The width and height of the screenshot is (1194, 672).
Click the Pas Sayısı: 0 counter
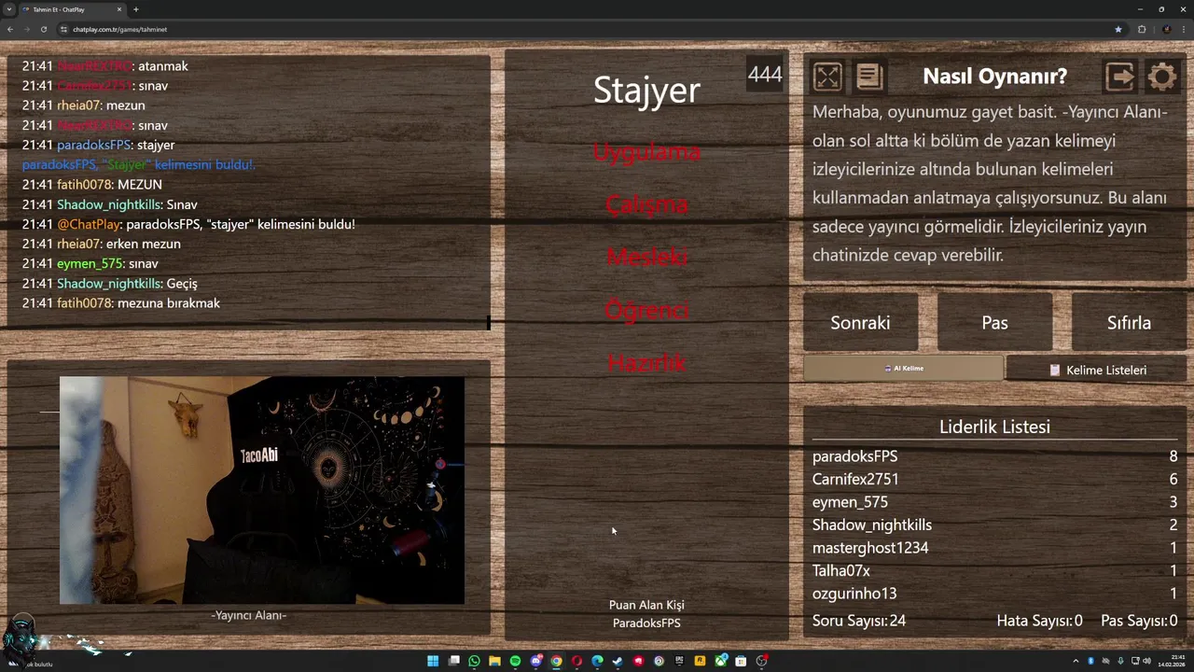[x=1139, y=621]
